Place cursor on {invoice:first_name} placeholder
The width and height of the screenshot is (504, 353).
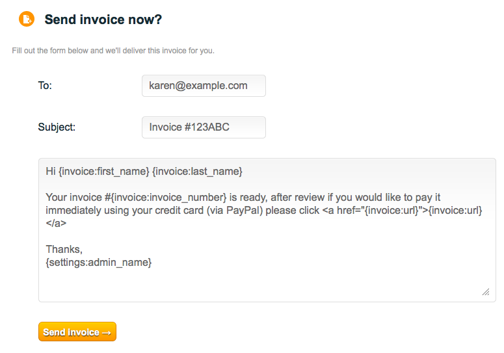pos(104,171)
